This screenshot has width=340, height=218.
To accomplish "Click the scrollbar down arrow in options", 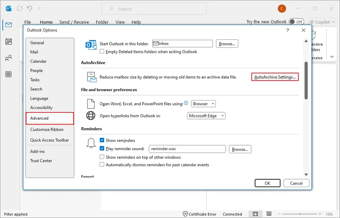I will (x=306, y=174).
